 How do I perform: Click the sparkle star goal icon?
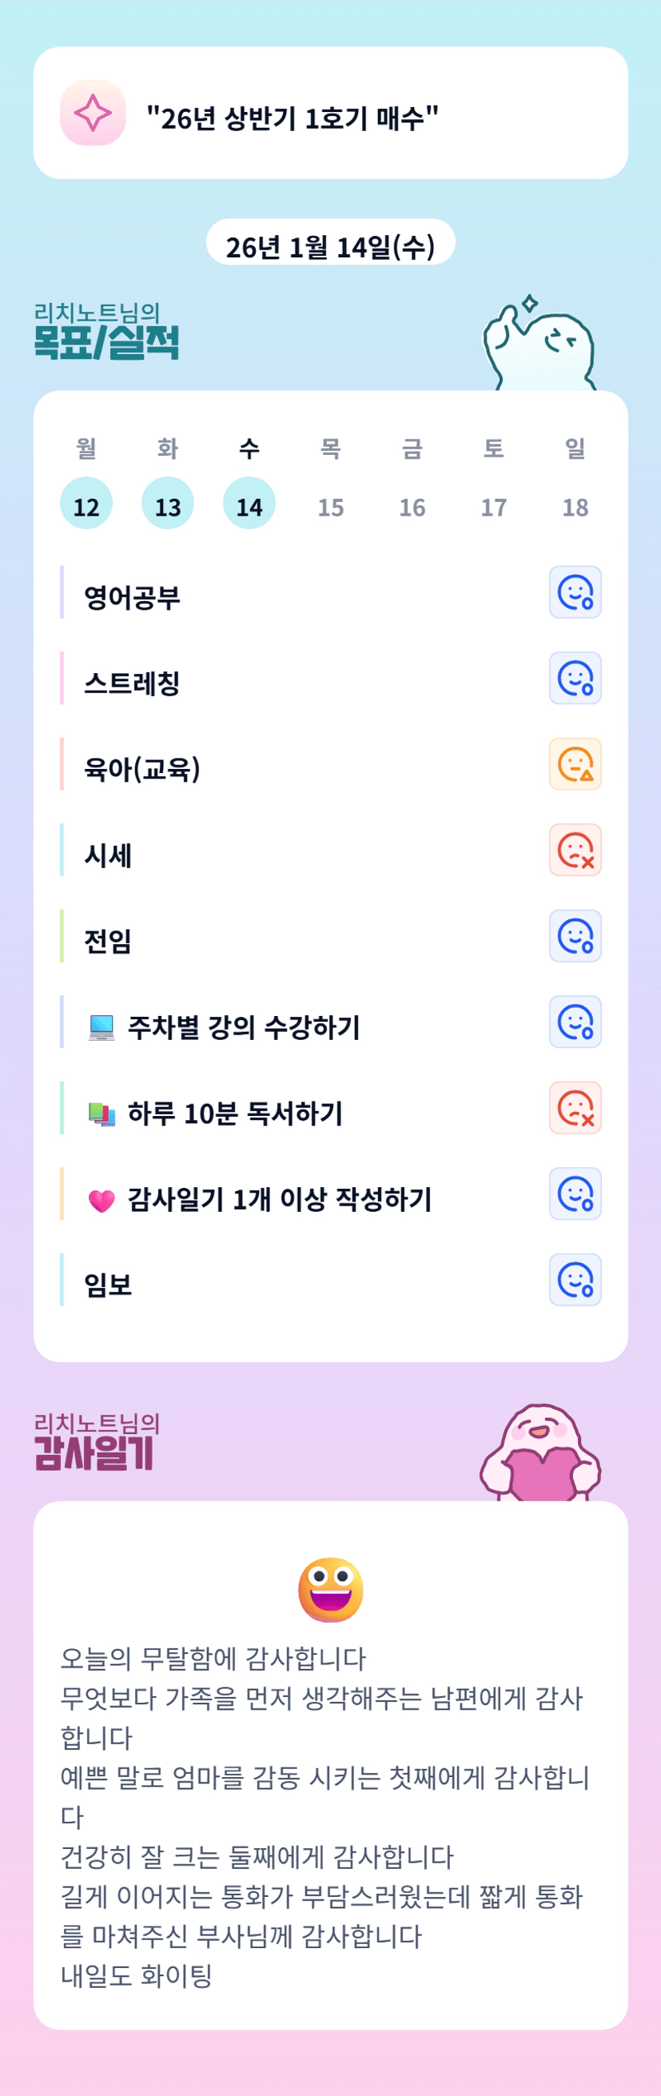pyautogui.click(x=93, y=113)
